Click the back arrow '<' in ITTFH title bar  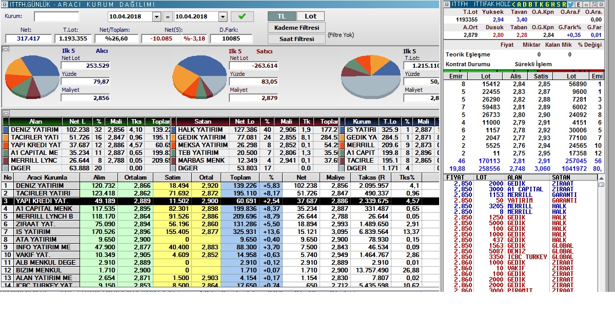pos(513,4)
